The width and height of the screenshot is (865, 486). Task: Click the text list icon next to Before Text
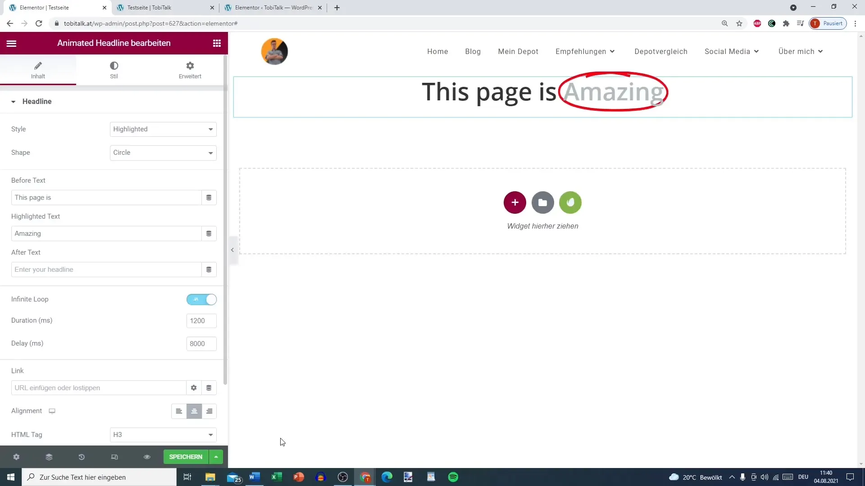pyautogui.click(x=209, y=198)
